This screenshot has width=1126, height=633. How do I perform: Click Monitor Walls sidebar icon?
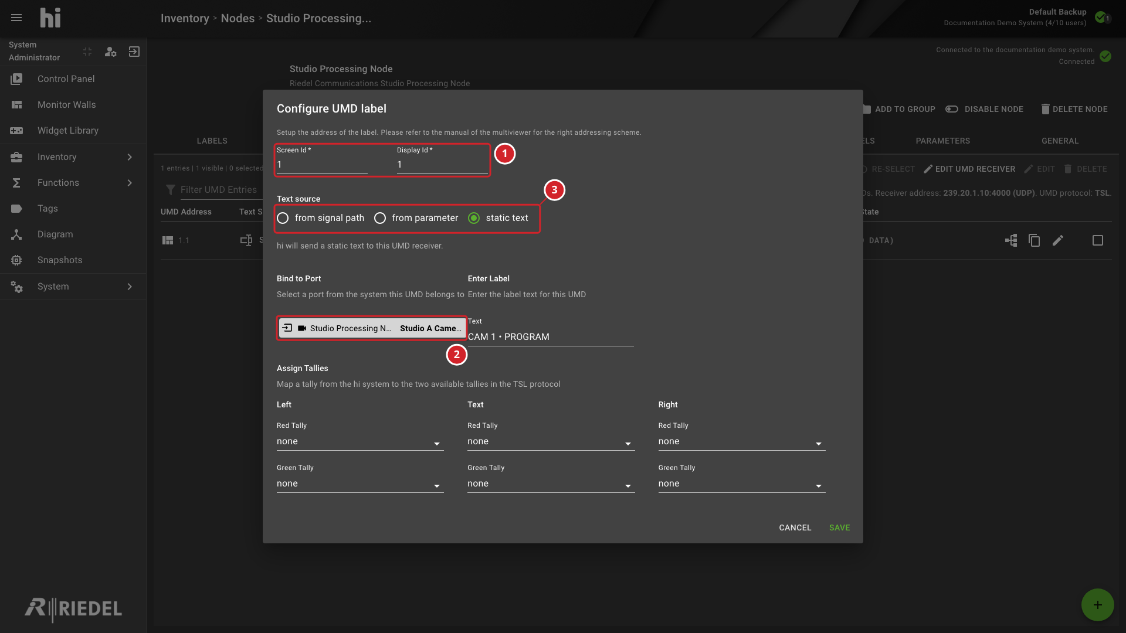point(16,104)
